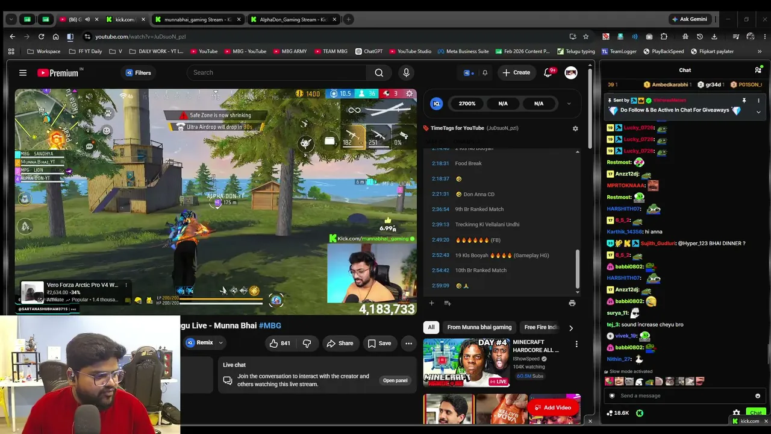
Task: Dislike the video with thumbs down
Action: coord(307,343)
